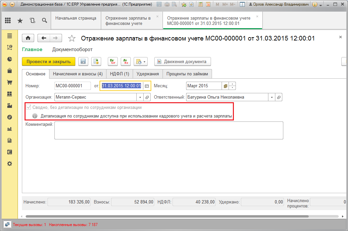Click 'Провести и закрыть' button
This screenshot has height=231, width=348.
[49, 61]
